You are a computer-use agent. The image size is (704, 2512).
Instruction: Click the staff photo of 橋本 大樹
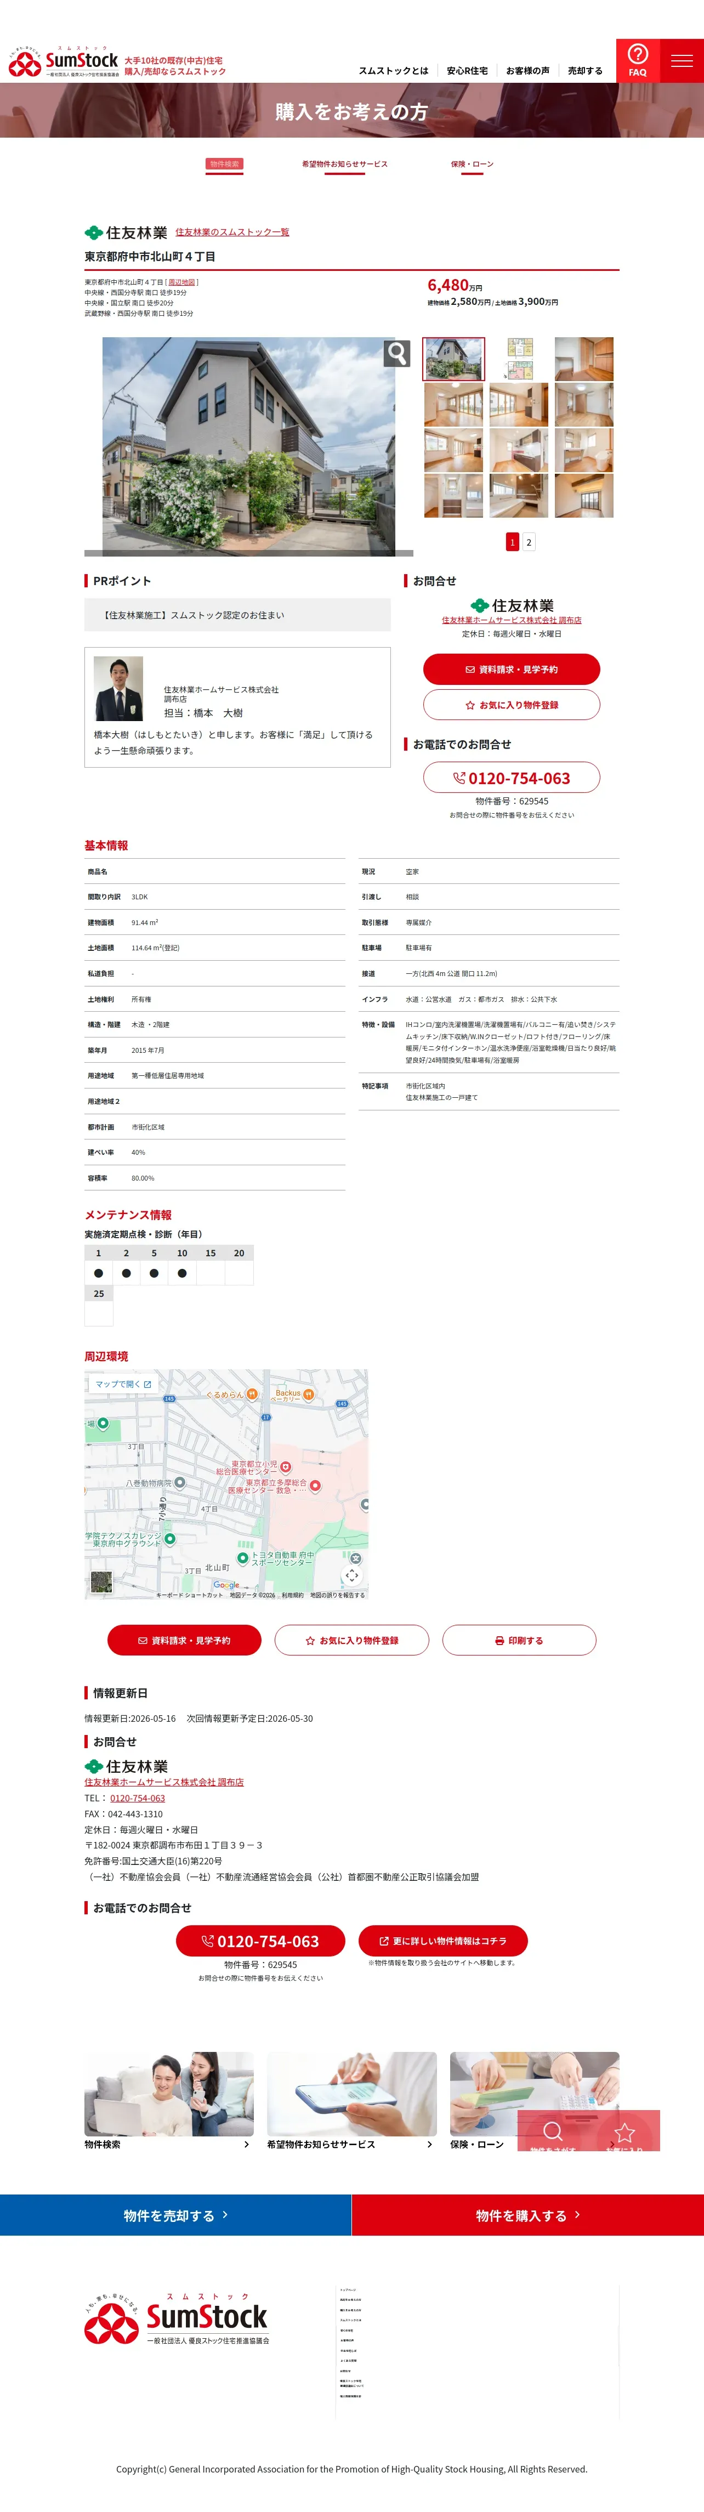tap(118, 689)
